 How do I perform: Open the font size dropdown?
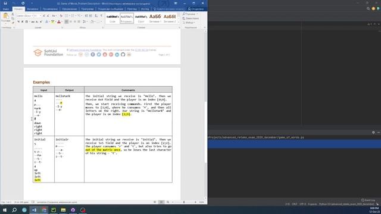point(40,15)
